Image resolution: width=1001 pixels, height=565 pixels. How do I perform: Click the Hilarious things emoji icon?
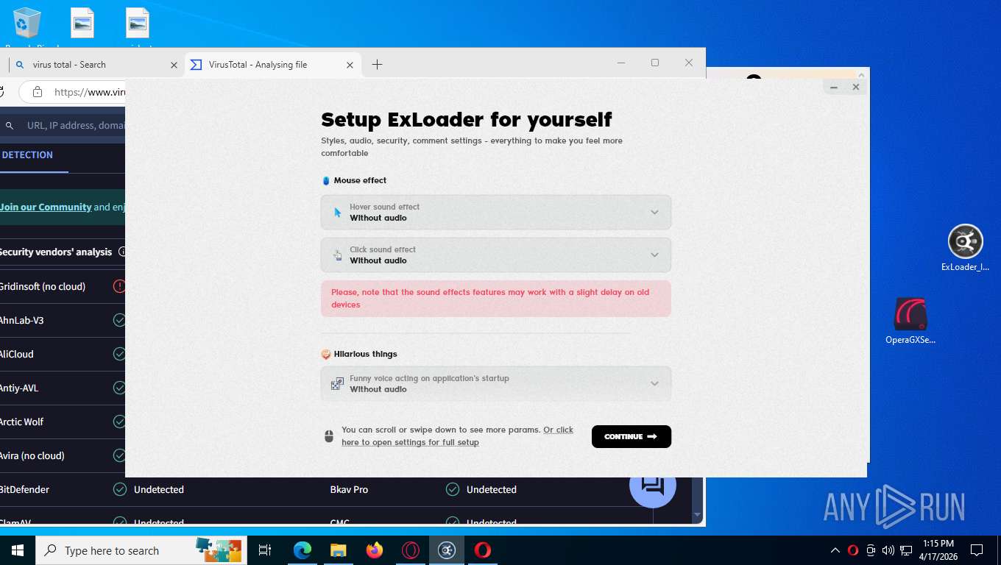[x=326, y=354]
